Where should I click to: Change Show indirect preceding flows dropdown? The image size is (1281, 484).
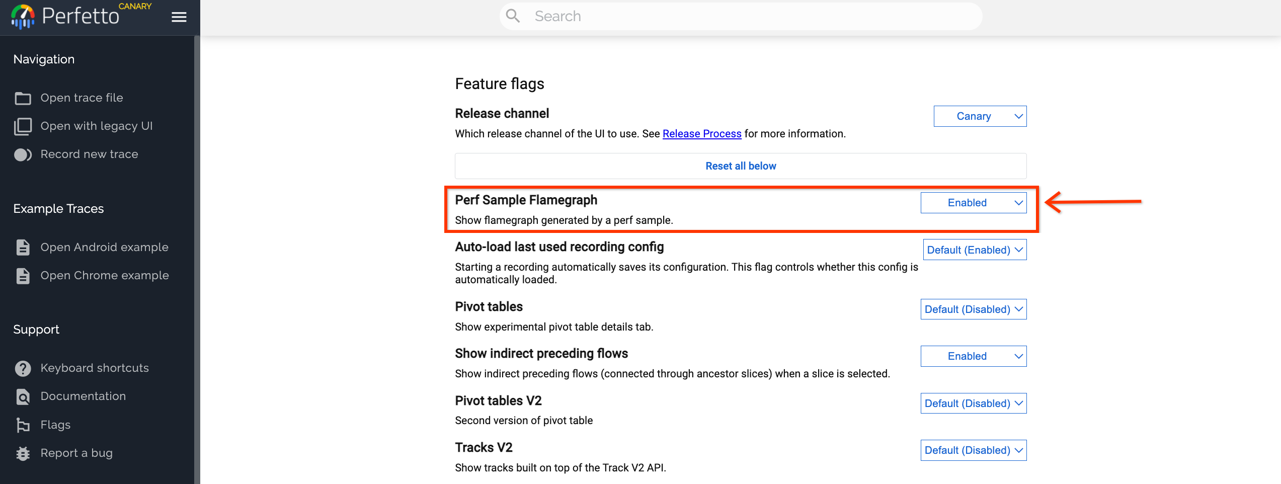[x=973, y=356]
